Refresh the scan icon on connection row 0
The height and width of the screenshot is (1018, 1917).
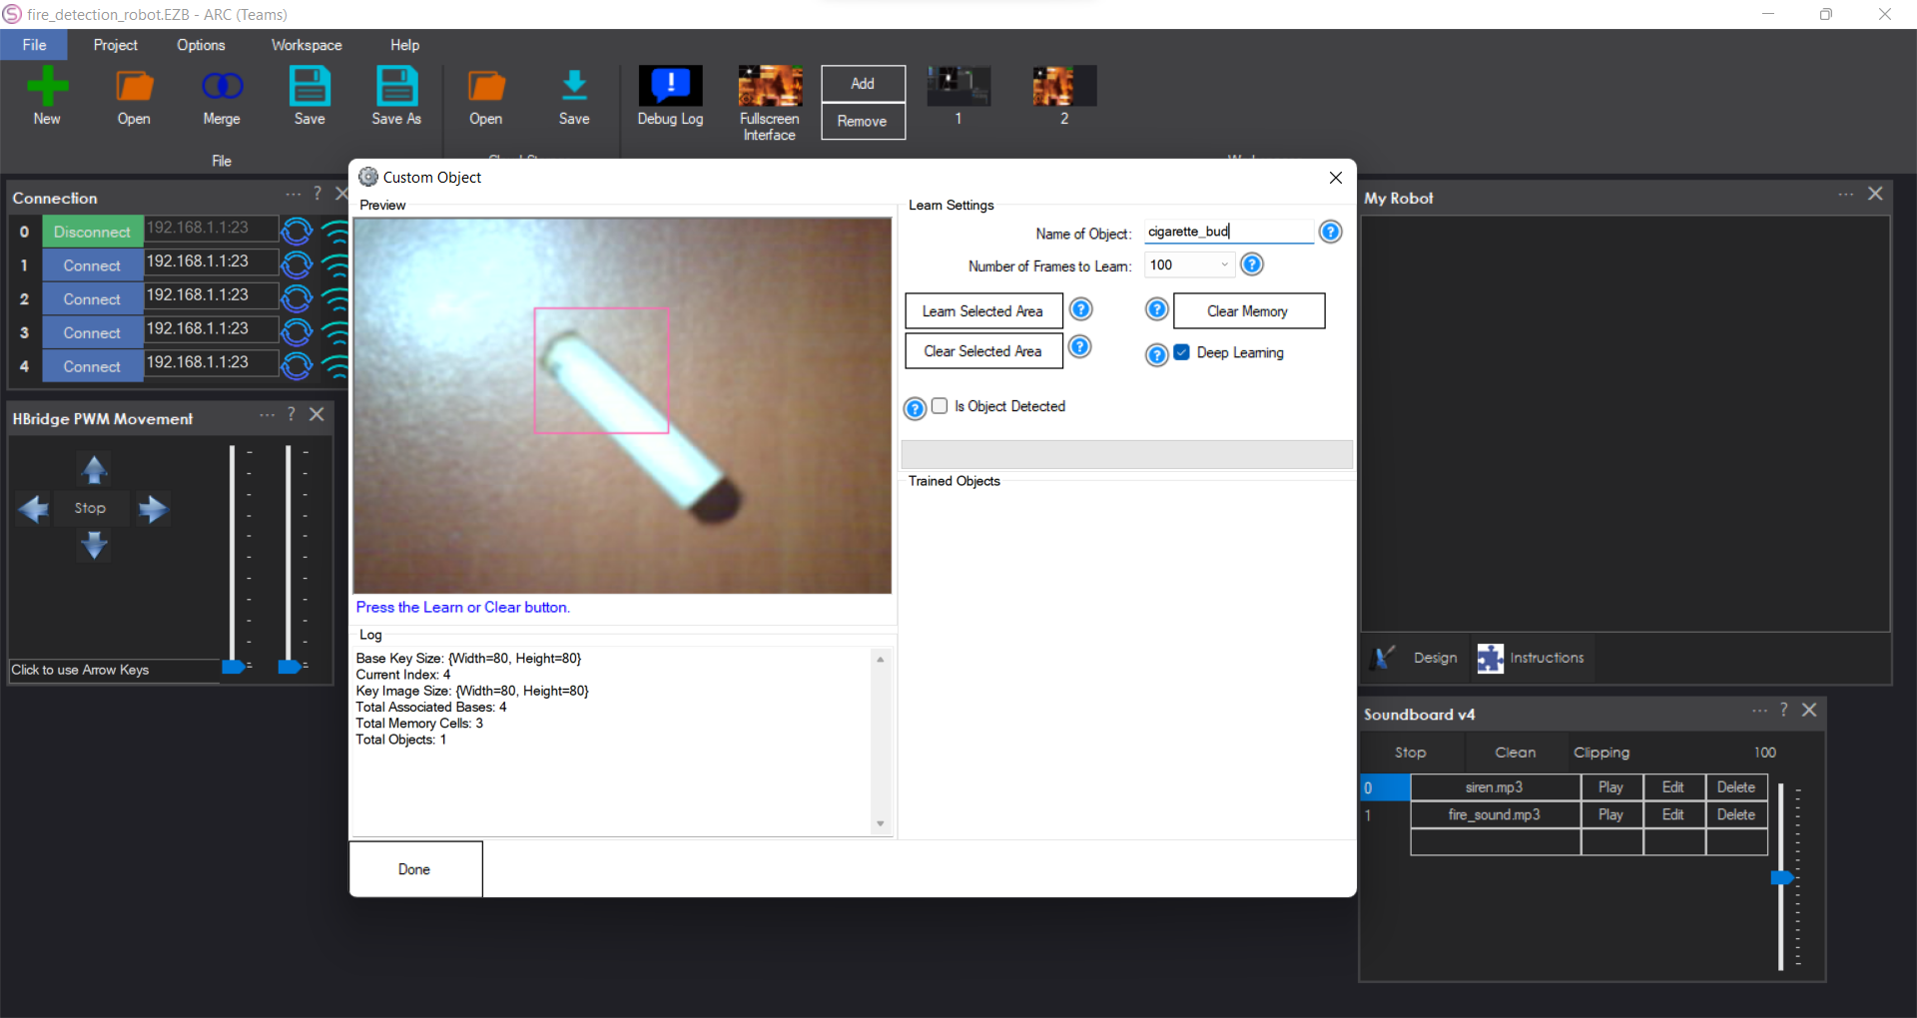(296, 231)
